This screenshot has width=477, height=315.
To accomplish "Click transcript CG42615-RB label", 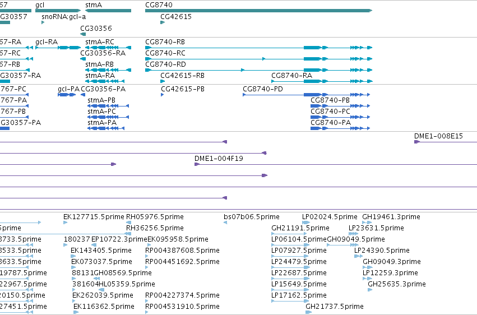I will point(182,76).
